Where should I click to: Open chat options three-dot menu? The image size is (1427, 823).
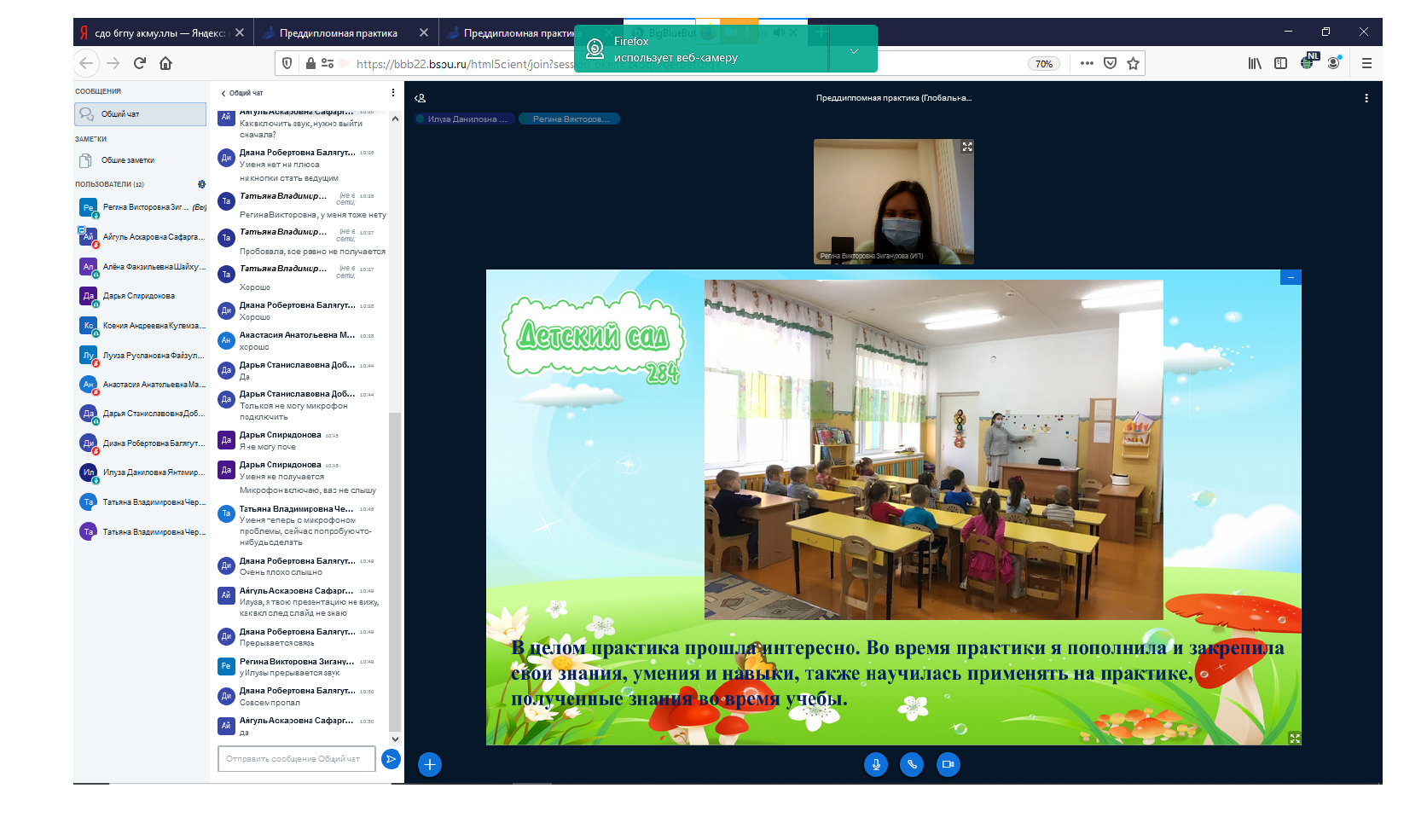(393, 93)
